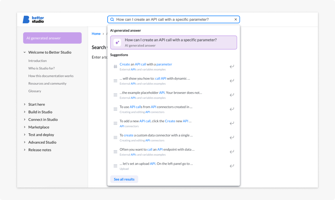Click lines icon beside 'custom data connector' result

tap(115, 138)
